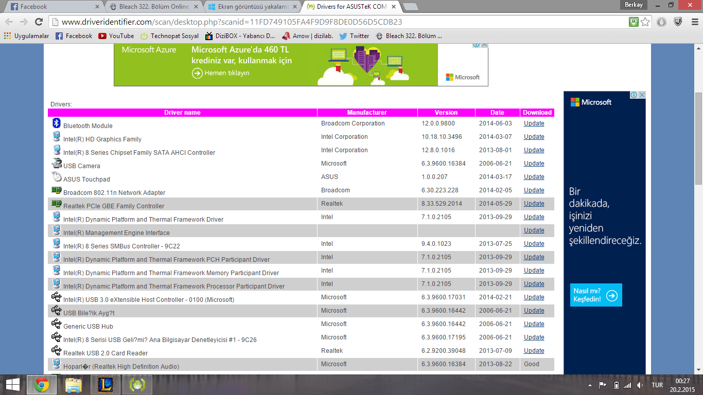Switch to the Facebook browser tab
703x395 pixels.
(54, 7)
